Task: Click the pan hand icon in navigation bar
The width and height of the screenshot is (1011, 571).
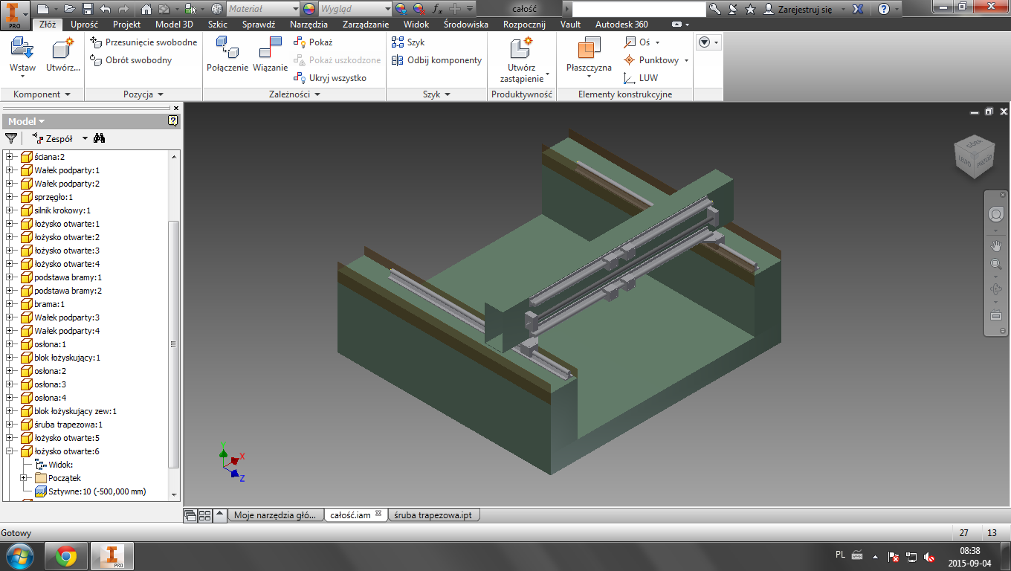Action: click(x=996, y=245)
